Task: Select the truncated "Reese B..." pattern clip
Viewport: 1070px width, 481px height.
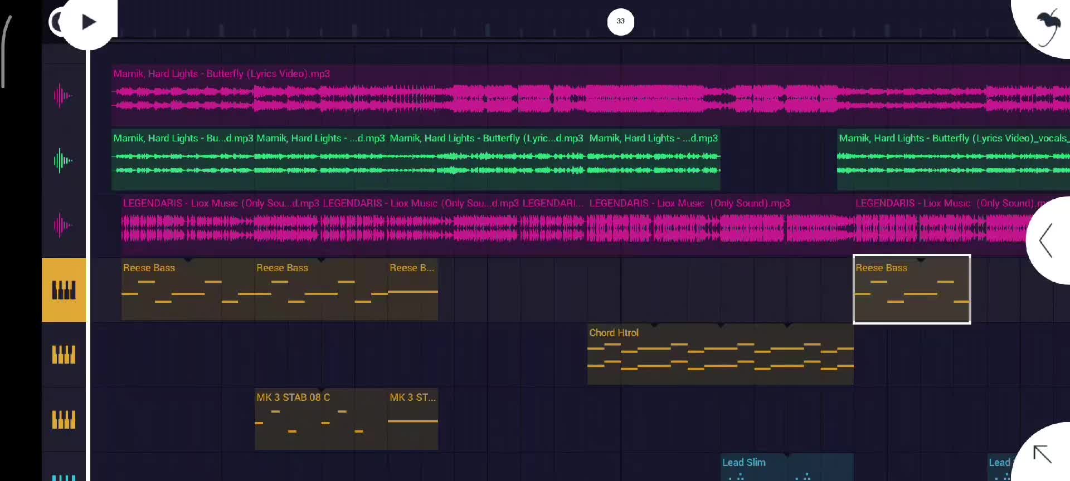Action: pos(413,289)
